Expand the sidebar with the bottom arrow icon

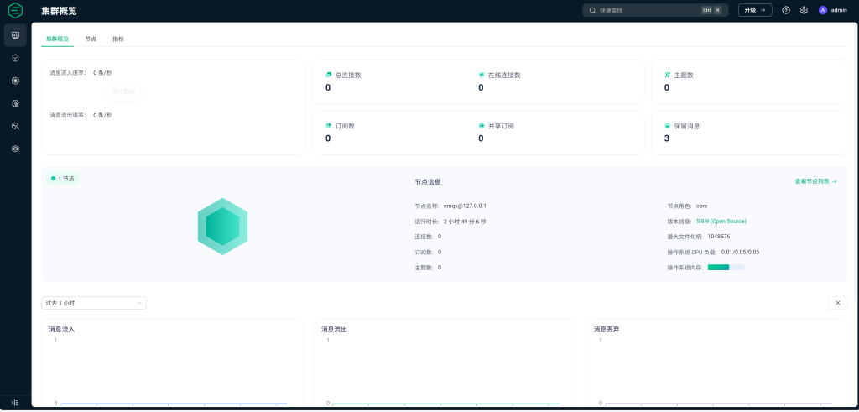tap(14, 402)
